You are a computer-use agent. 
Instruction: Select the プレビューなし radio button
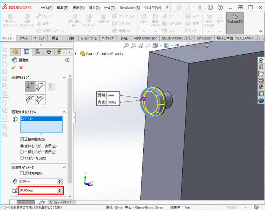coord(22,158)
